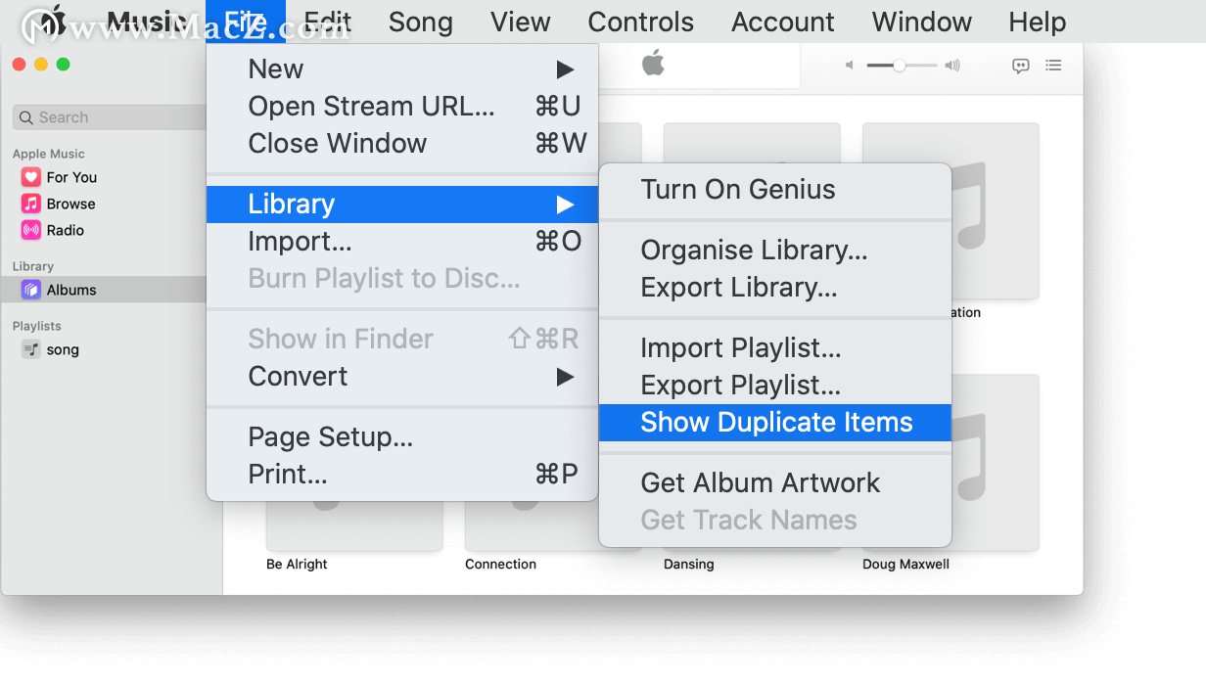
Task: Open the Library submenu item
Action: [x=402, y=205]
